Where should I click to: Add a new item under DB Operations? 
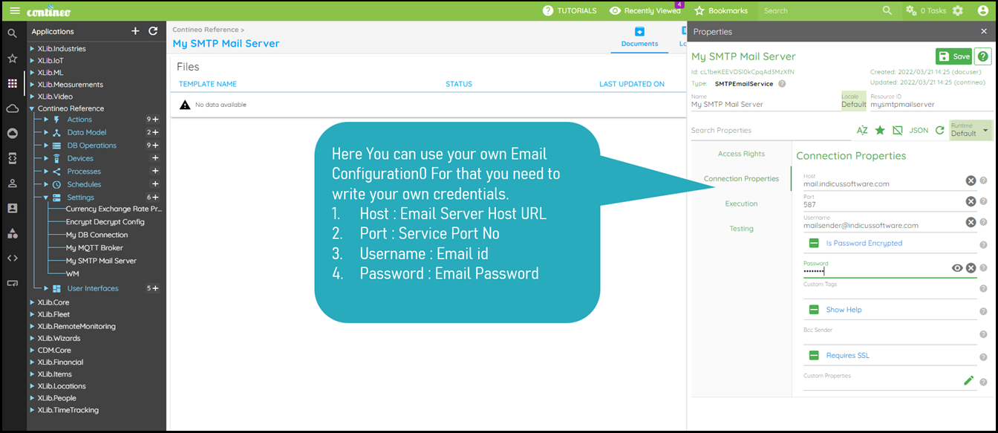click(155, 146)
